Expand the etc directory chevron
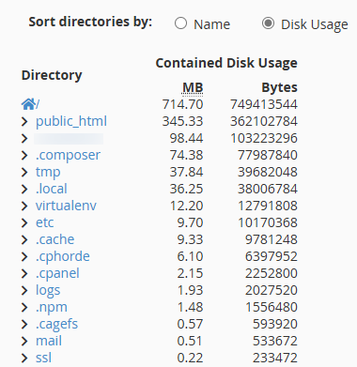 coord(24,222)
